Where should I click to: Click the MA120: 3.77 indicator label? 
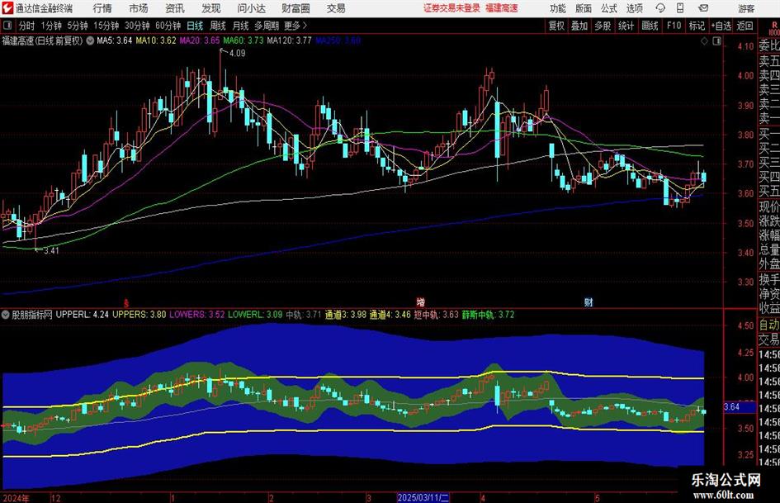tap(289, 40)
